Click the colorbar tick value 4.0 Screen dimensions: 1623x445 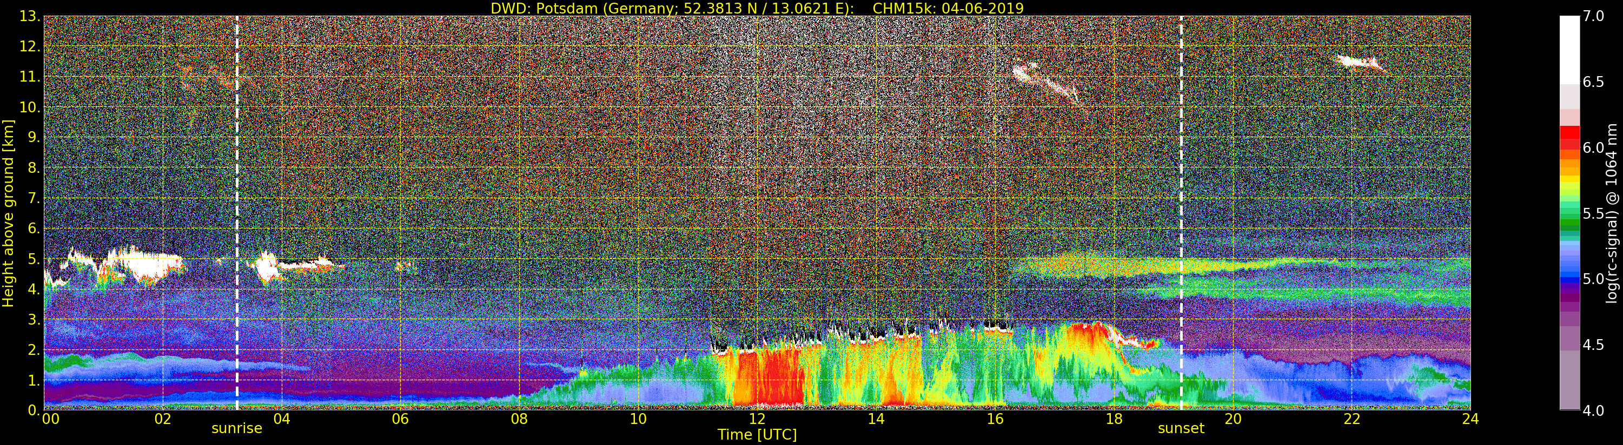[1593, 410]
